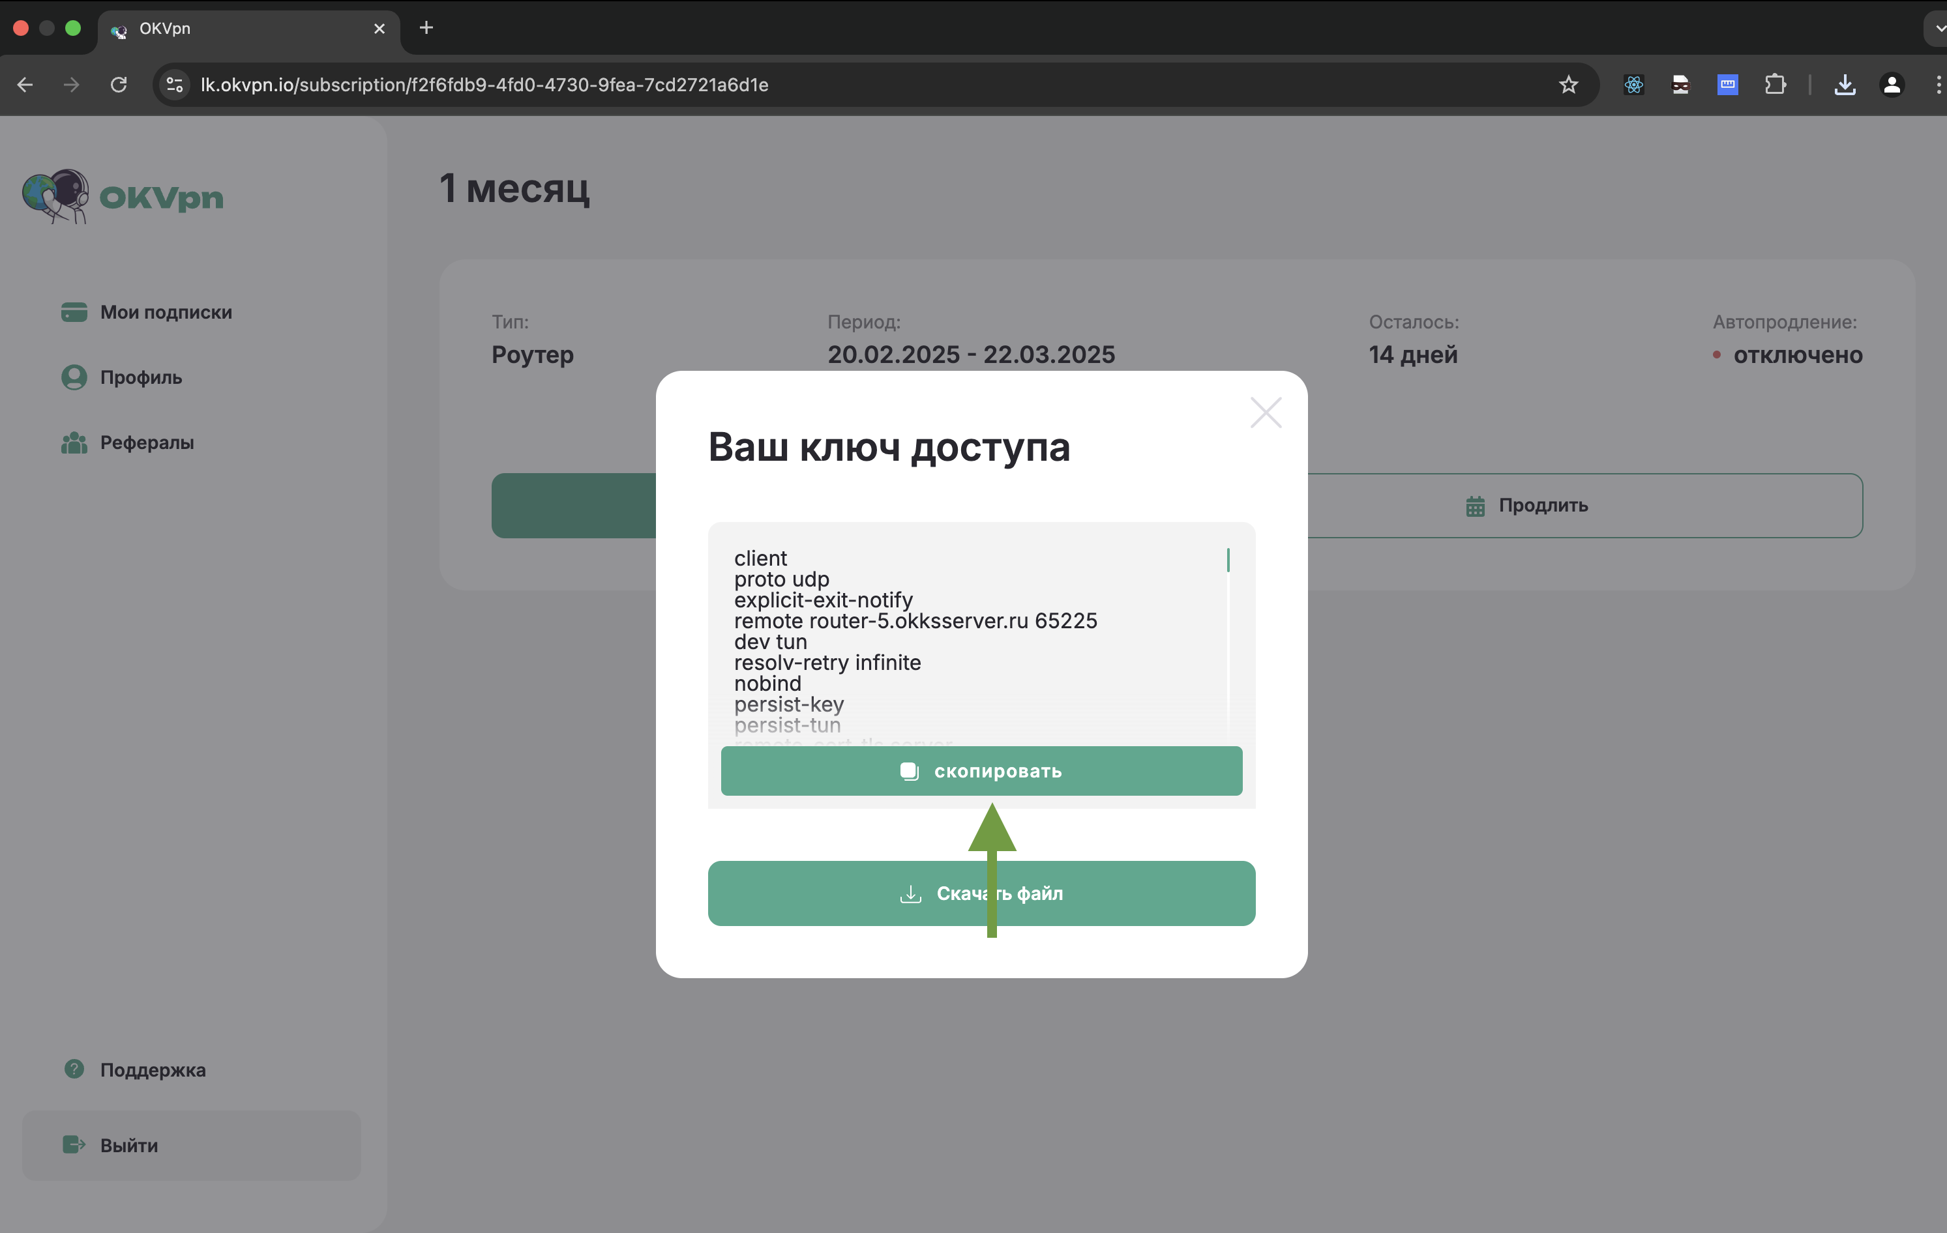Open the Рефералы section

click(146, 442)
